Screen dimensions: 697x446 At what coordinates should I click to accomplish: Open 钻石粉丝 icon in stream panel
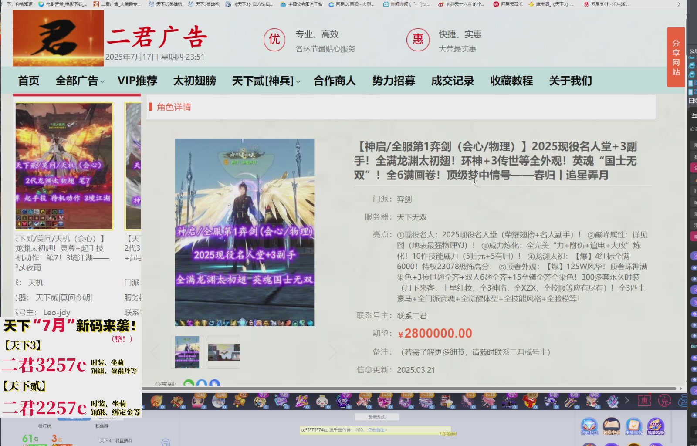pyautogui.click(x=589, y=426)
